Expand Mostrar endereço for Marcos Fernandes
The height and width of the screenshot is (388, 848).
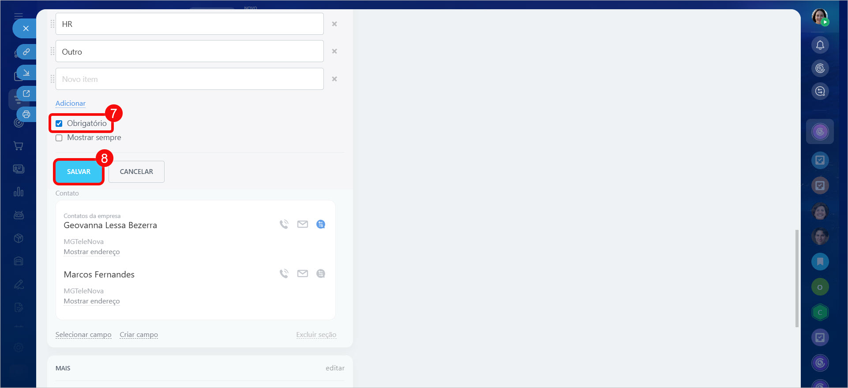point(92,301)
